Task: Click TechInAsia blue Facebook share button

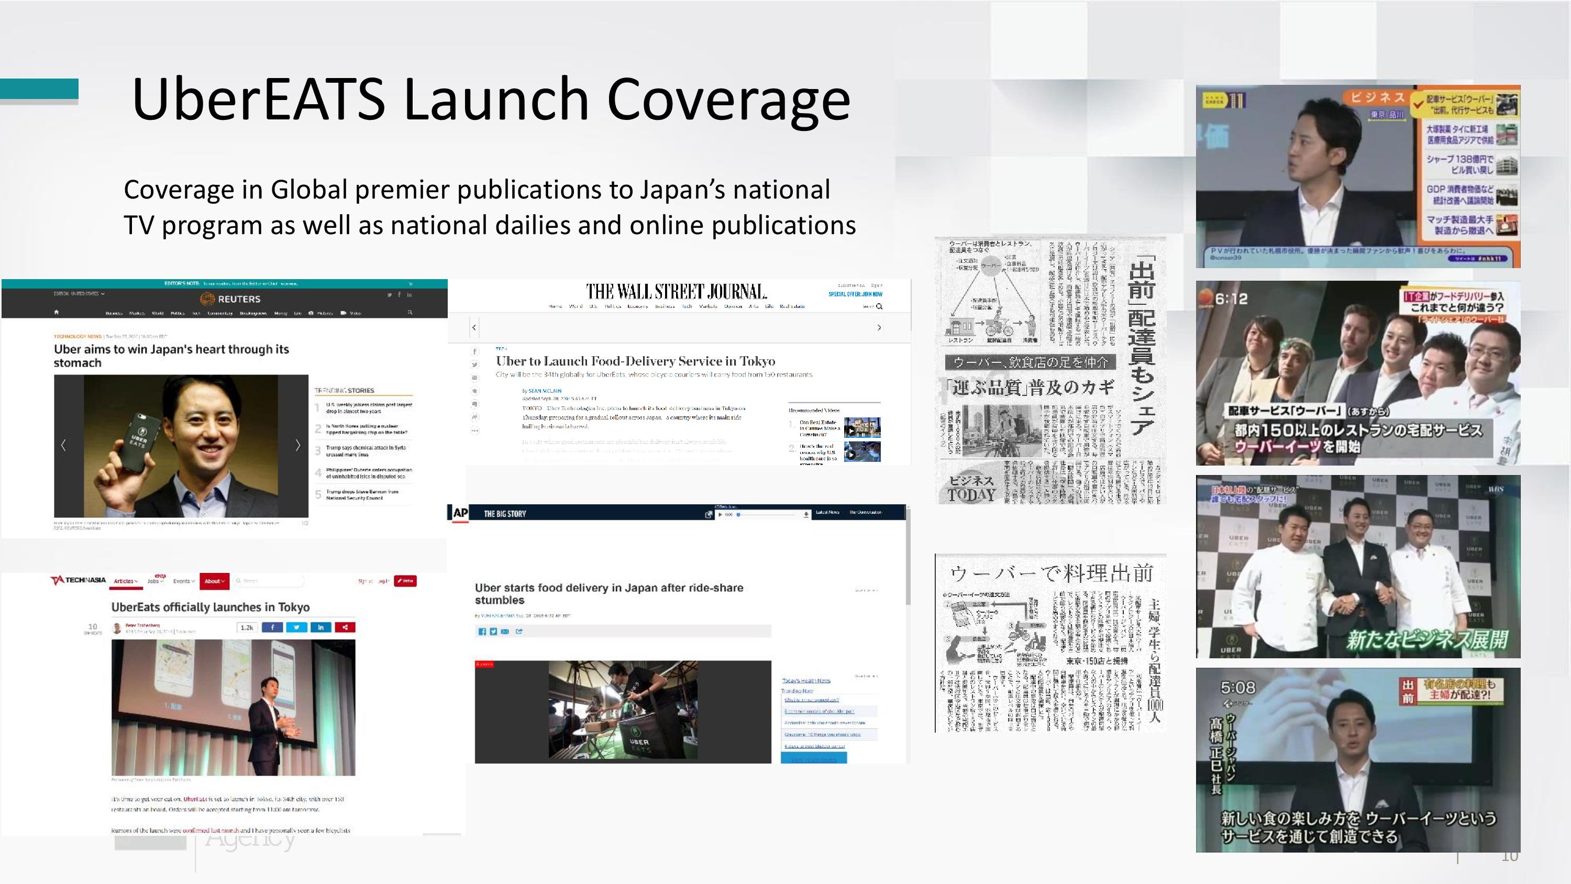Action: click(x=272, y=627)
